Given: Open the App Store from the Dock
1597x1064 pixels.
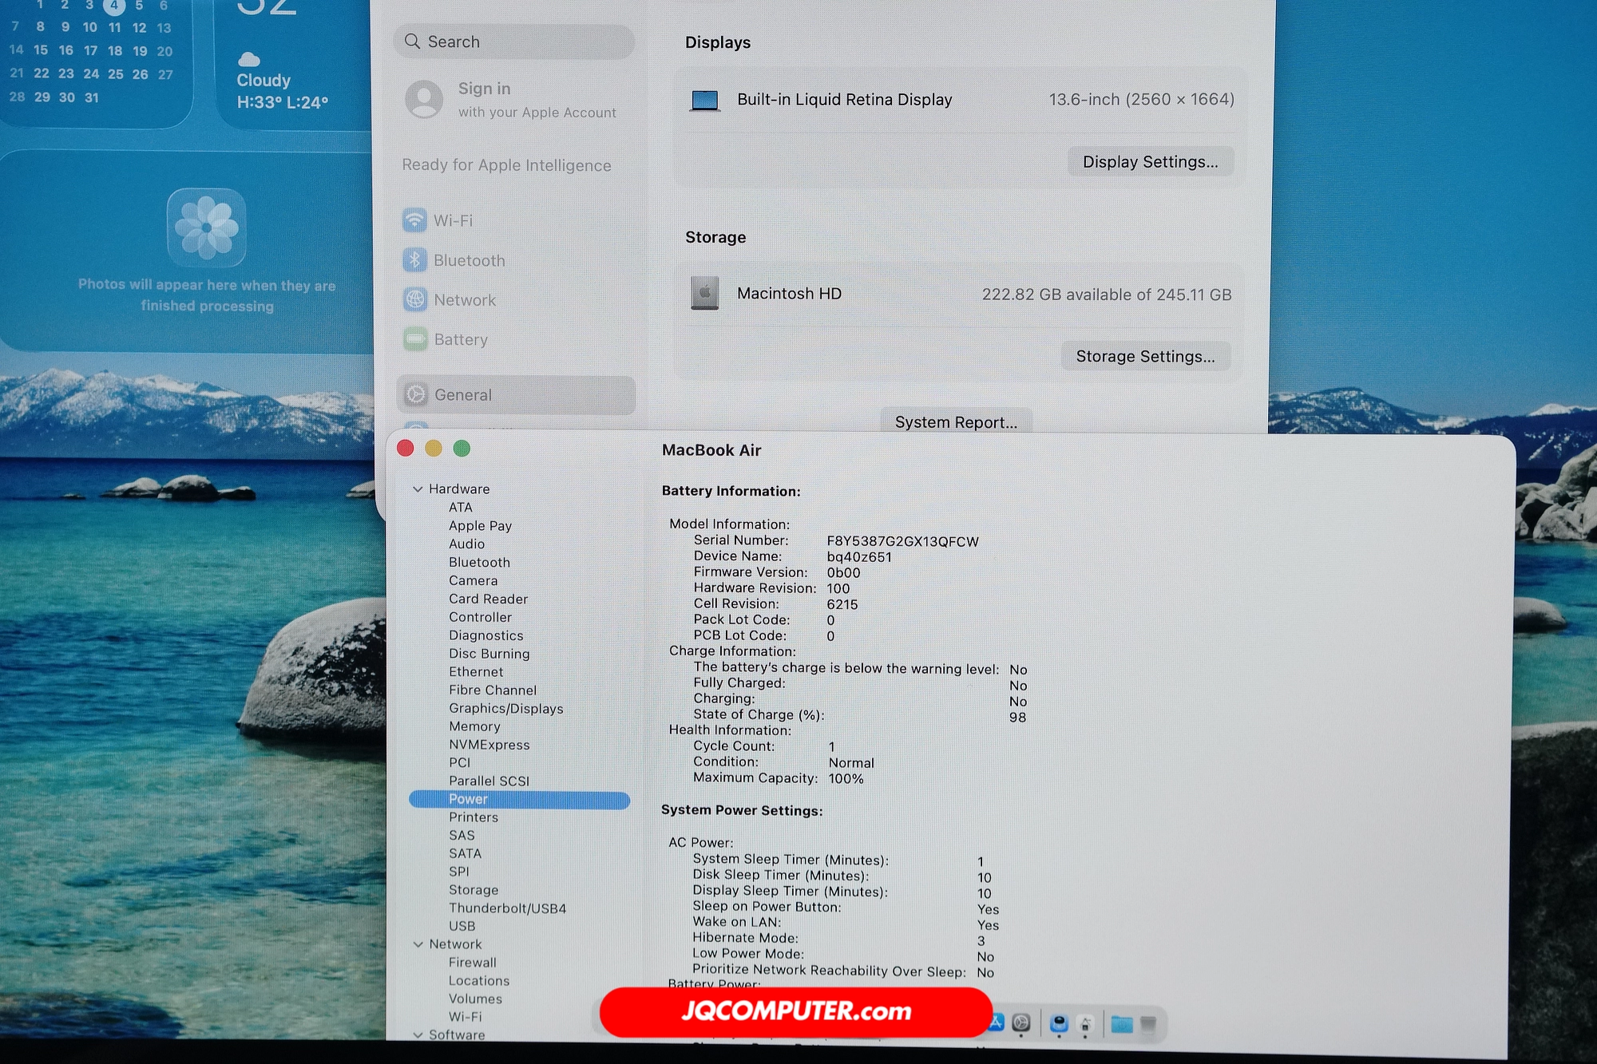Looking at the screenshot, I should click(x=997, y=1024).
